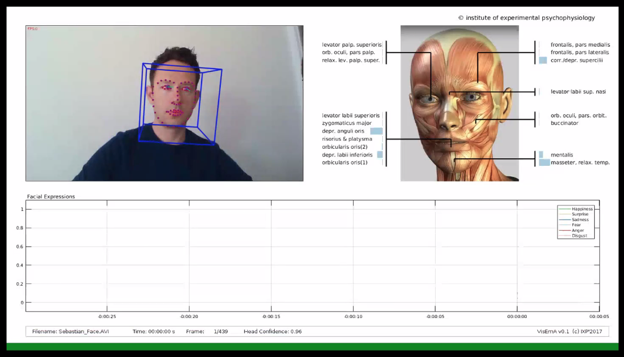The image size is (624, 357).
Task: Select the Happiness legend entry
Action: pos(582,209)
